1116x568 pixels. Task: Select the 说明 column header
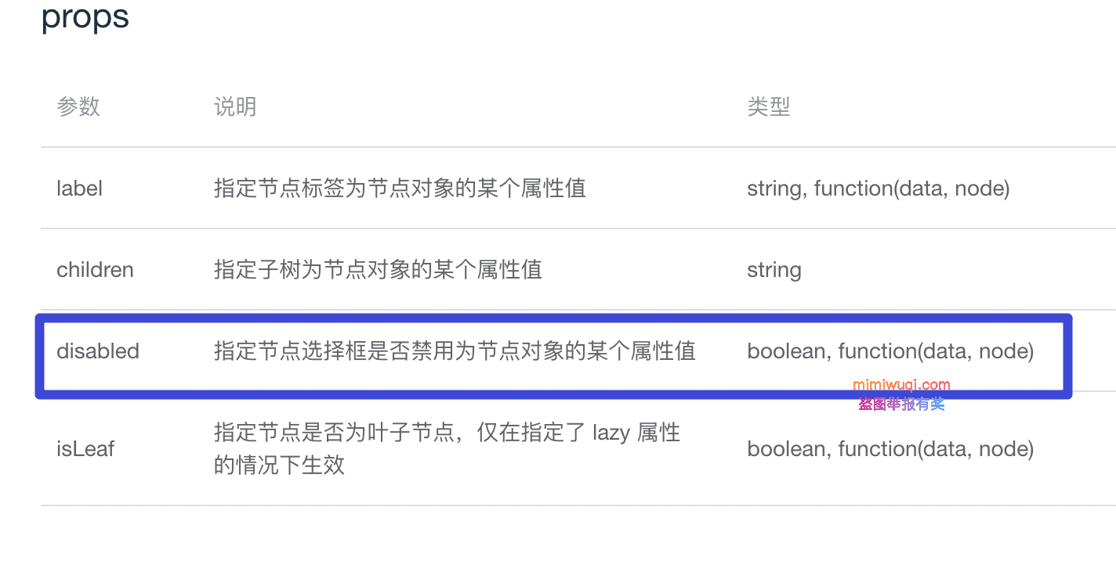click(x=235, y=106)
